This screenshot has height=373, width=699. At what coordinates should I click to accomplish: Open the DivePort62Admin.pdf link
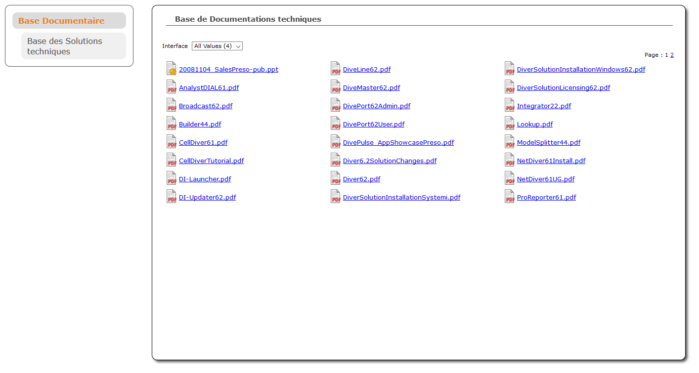[x=377, y=106]
